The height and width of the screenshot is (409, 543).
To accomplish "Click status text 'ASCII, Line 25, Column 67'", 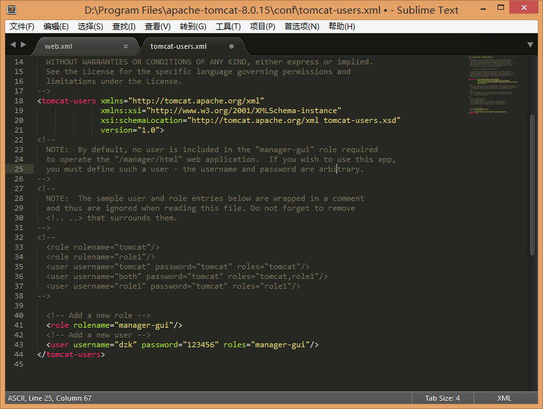I will pos(49,398).
